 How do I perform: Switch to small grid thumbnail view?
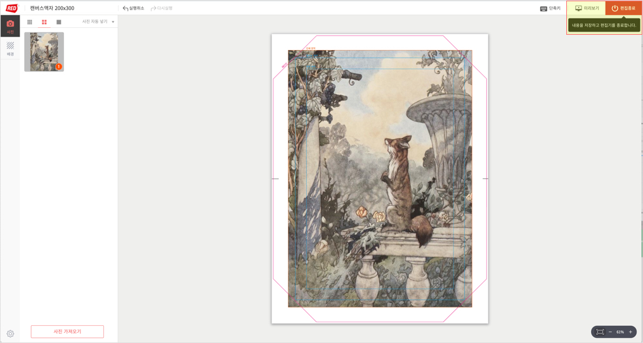click(30, 22)
